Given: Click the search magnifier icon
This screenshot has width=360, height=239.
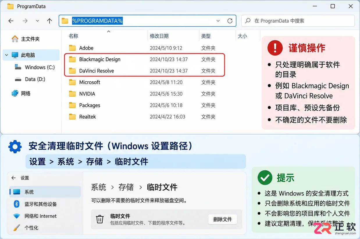Looking at the screenshot, I should 248,21.
